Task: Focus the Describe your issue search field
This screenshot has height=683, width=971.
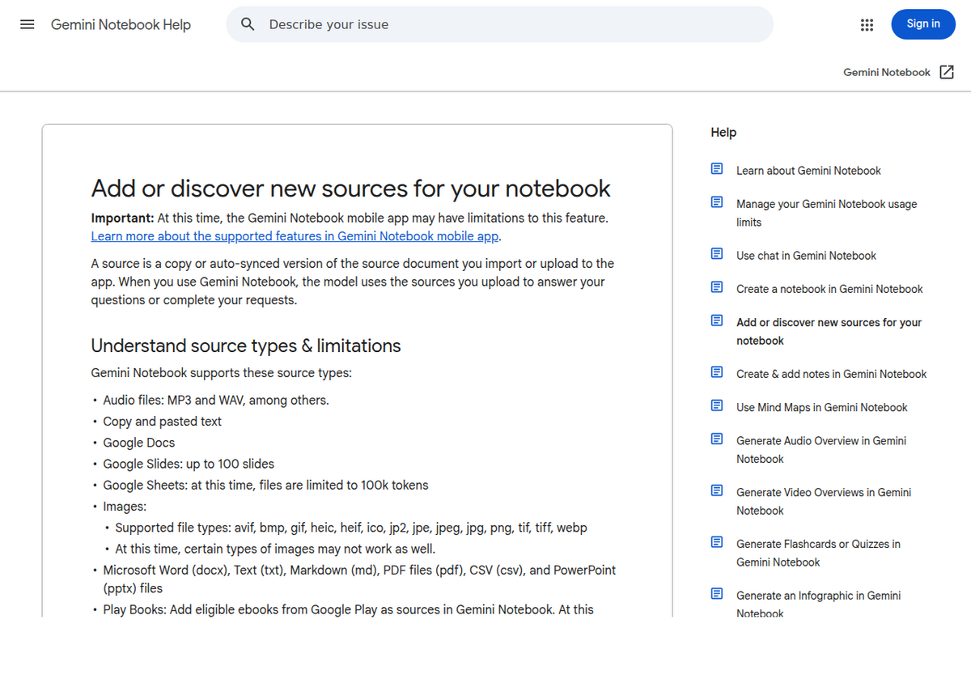Action: [499, 24]
